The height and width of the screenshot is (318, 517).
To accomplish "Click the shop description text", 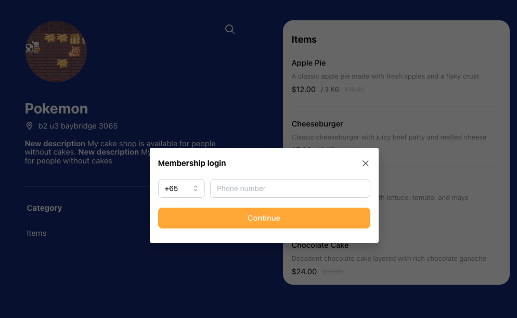I will 120,152.
